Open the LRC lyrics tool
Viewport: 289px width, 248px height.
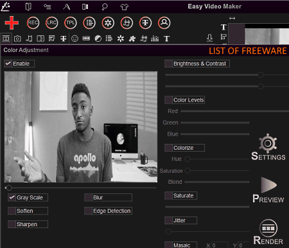click(52, 22)
